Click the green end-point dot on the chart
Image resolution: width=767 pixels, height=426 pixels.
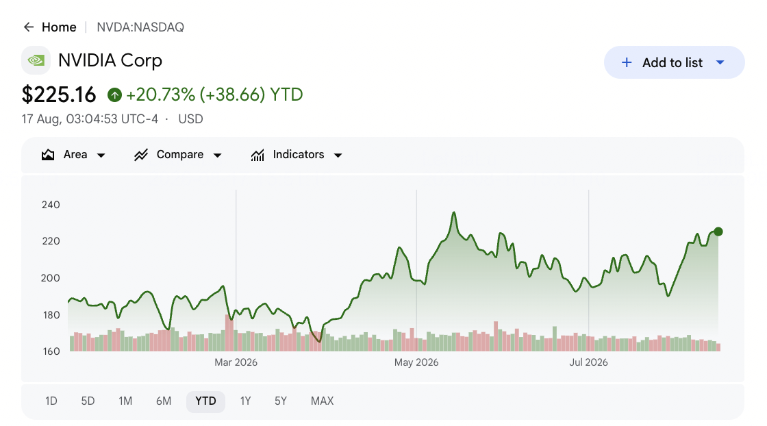(x=718, y=231)
